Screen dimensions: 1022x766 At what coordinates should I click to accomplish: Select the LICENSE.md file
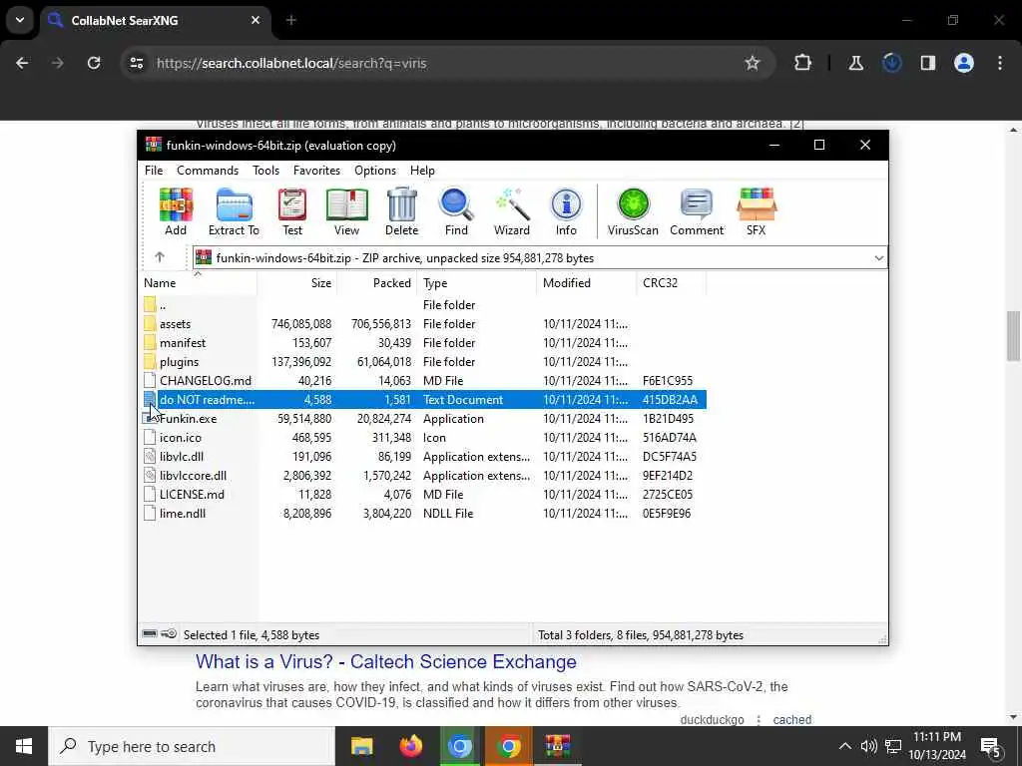423,494
